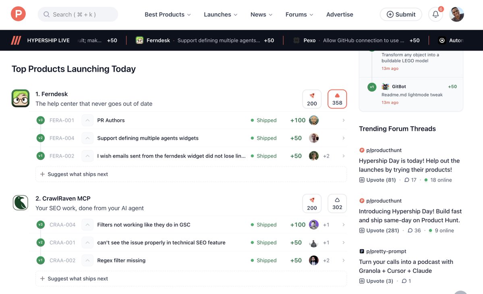483x294 pixels.
Task: Upvote the thread with 281 upvotes
Action: (x=379, y=231)
